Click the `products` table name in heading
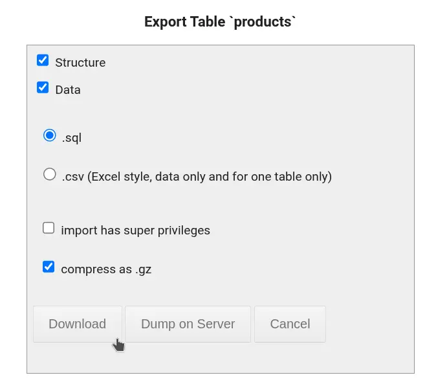 pos(263,22)
